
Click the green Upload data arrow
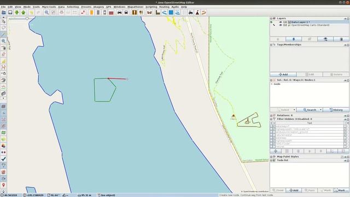(23, 13)
